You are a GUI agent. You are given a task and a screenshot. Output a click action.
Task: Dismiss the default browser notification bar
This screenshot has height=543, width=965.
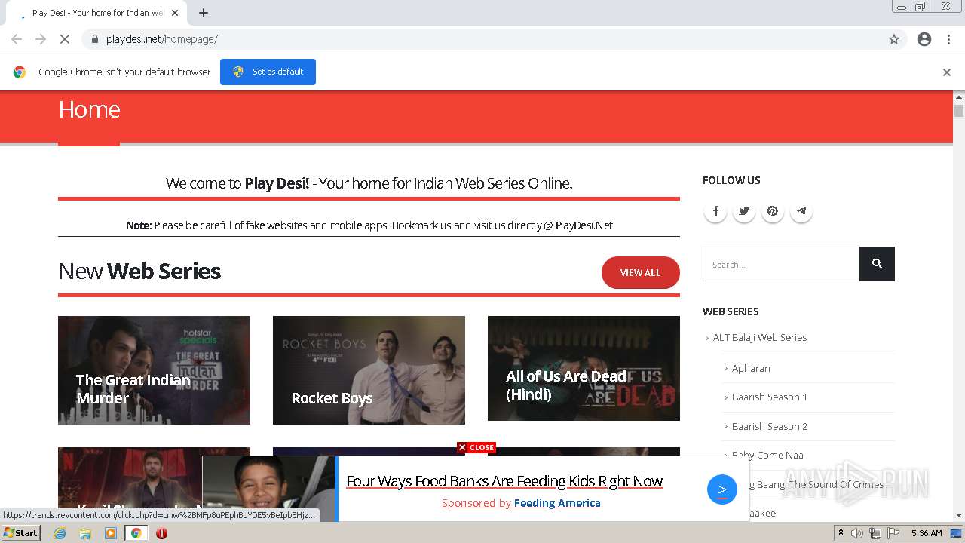point(947,72)
